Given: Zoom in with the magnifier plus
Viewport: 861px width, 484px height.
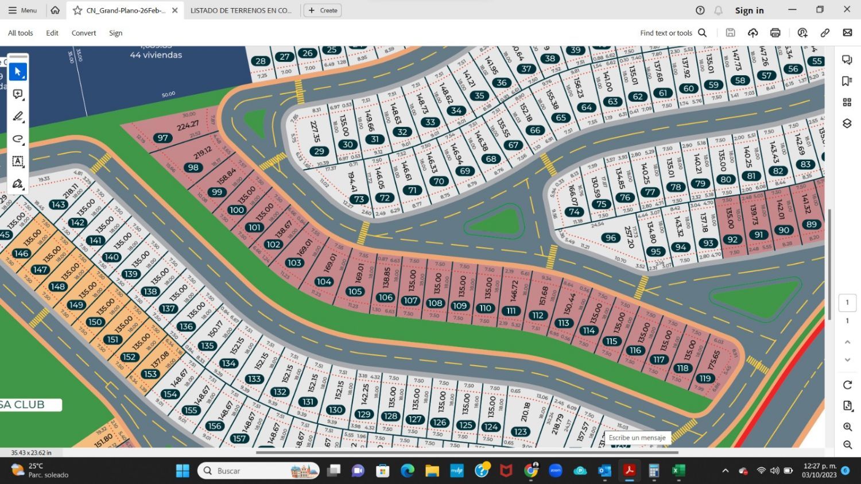Looking at the screenshot, I should (847, 427).
